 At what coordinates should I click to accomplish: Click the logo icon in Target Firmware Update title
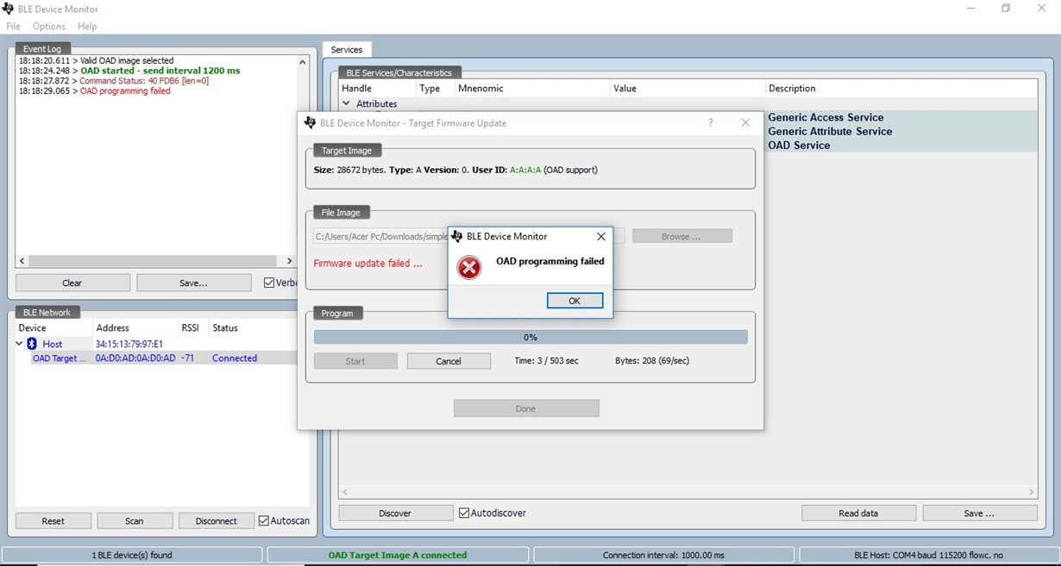pyautogui.click(x=310, y=123)
